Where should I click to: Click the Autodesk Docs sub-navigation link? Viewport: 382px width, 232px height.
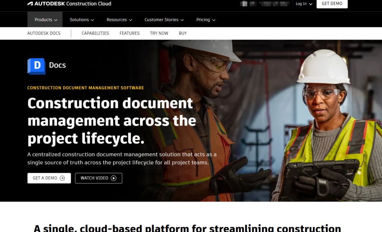tap(44, 33)
